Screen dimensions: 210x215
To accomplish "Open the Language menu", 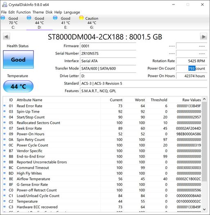I will [72, 12].
